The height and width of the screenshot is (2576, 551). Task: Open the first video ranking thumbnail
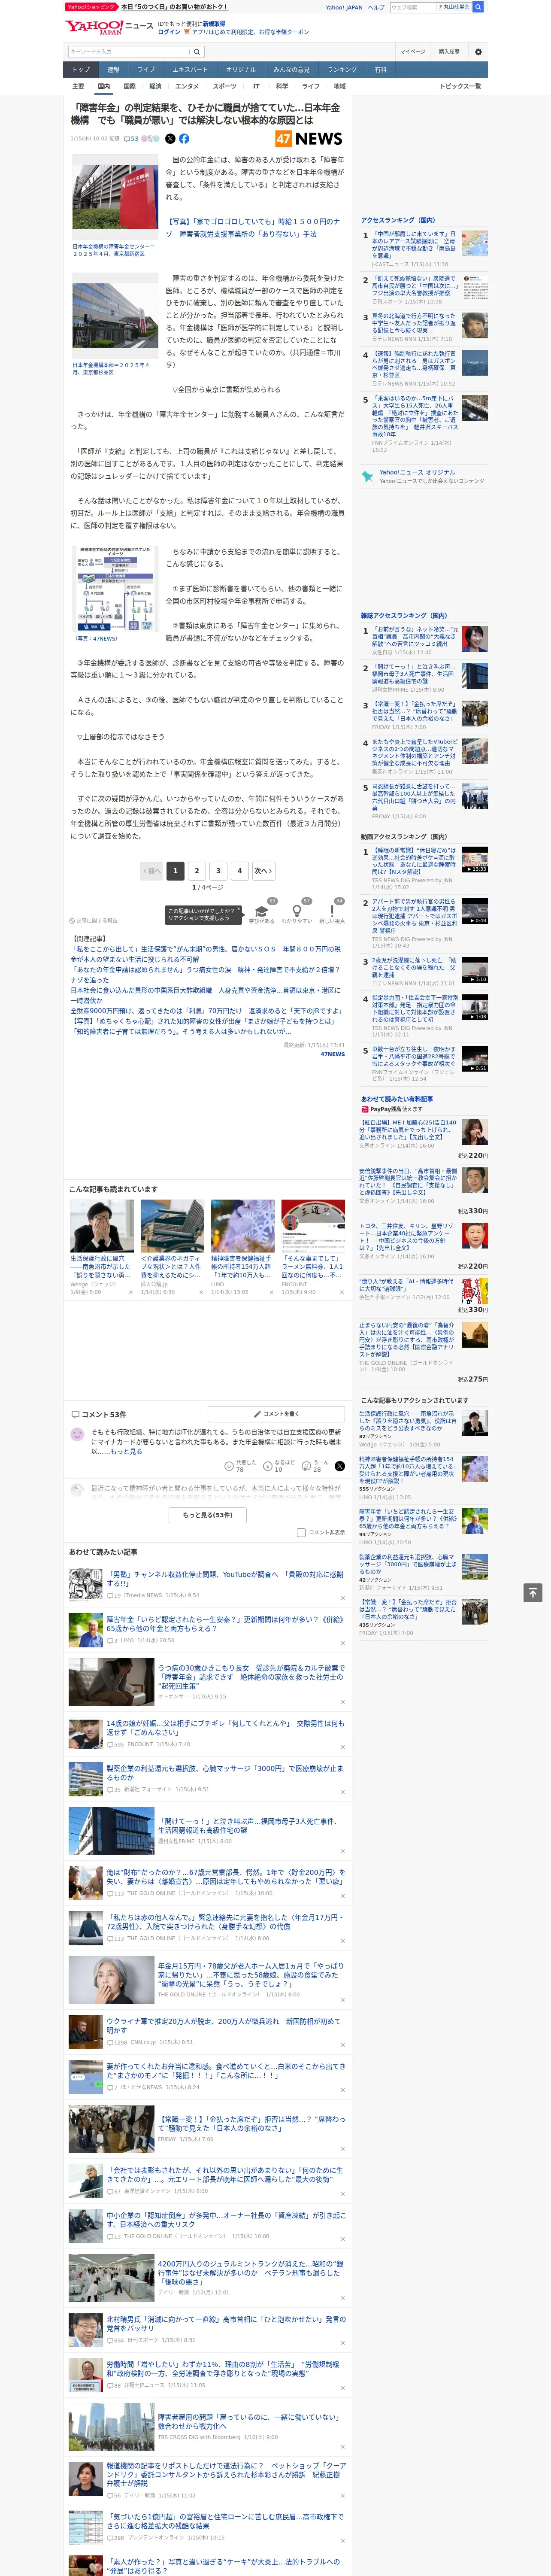point(475,861)
